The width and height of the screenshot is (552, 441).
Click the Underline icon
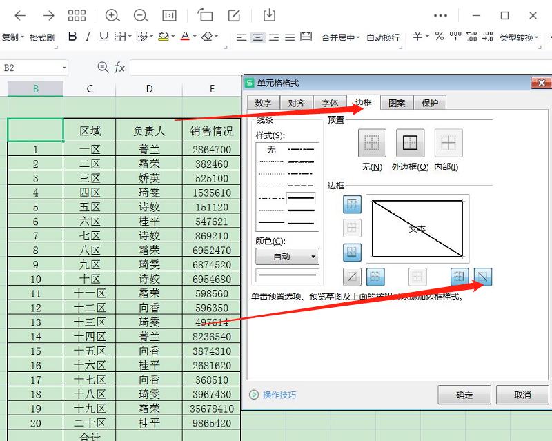coord(103,37)
